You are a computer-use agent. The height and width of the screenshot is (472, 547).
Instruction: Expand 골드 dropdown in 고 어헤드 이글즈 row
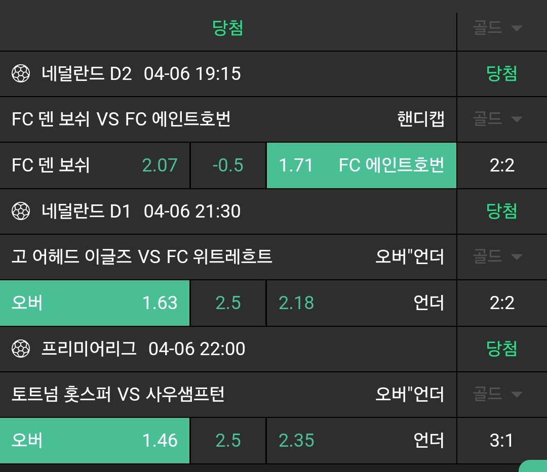click(497, 256)
